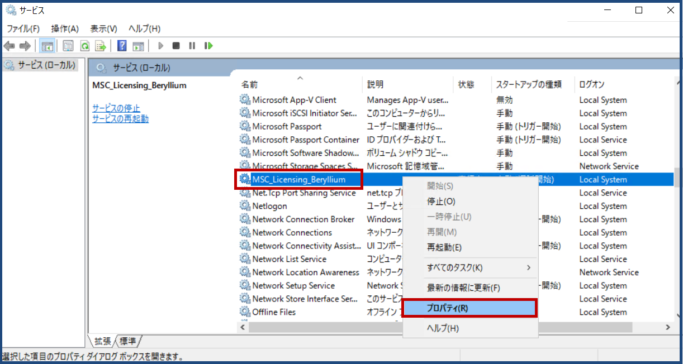Open the 操作 menu
The image size is (683, 364).
pyautogui.click(x=63, y=28)
